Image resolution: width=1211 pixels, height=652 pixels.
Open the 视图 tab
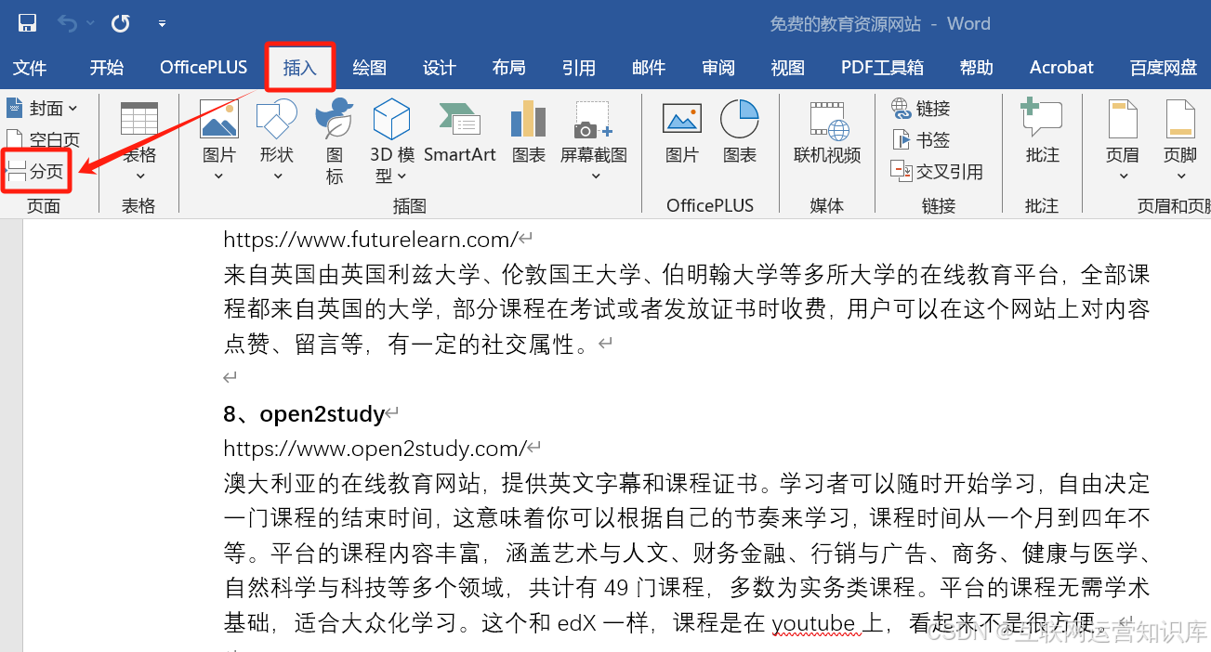pyautogui.click(x=788, y=68)
